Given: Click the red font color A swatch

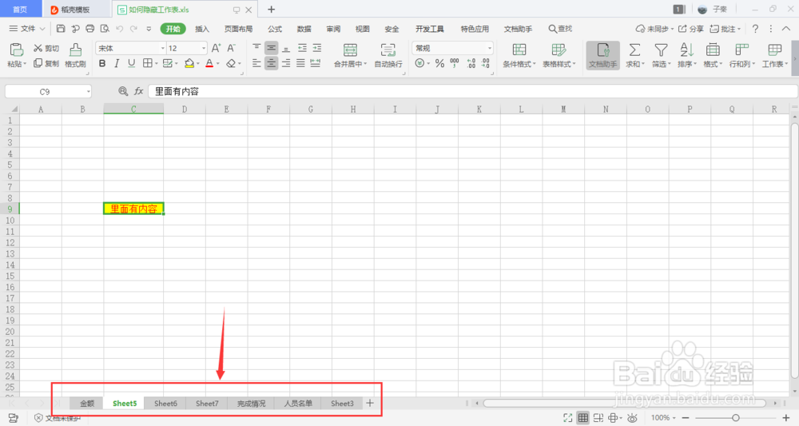Looking at the screenshot, I should click(209, 63).
